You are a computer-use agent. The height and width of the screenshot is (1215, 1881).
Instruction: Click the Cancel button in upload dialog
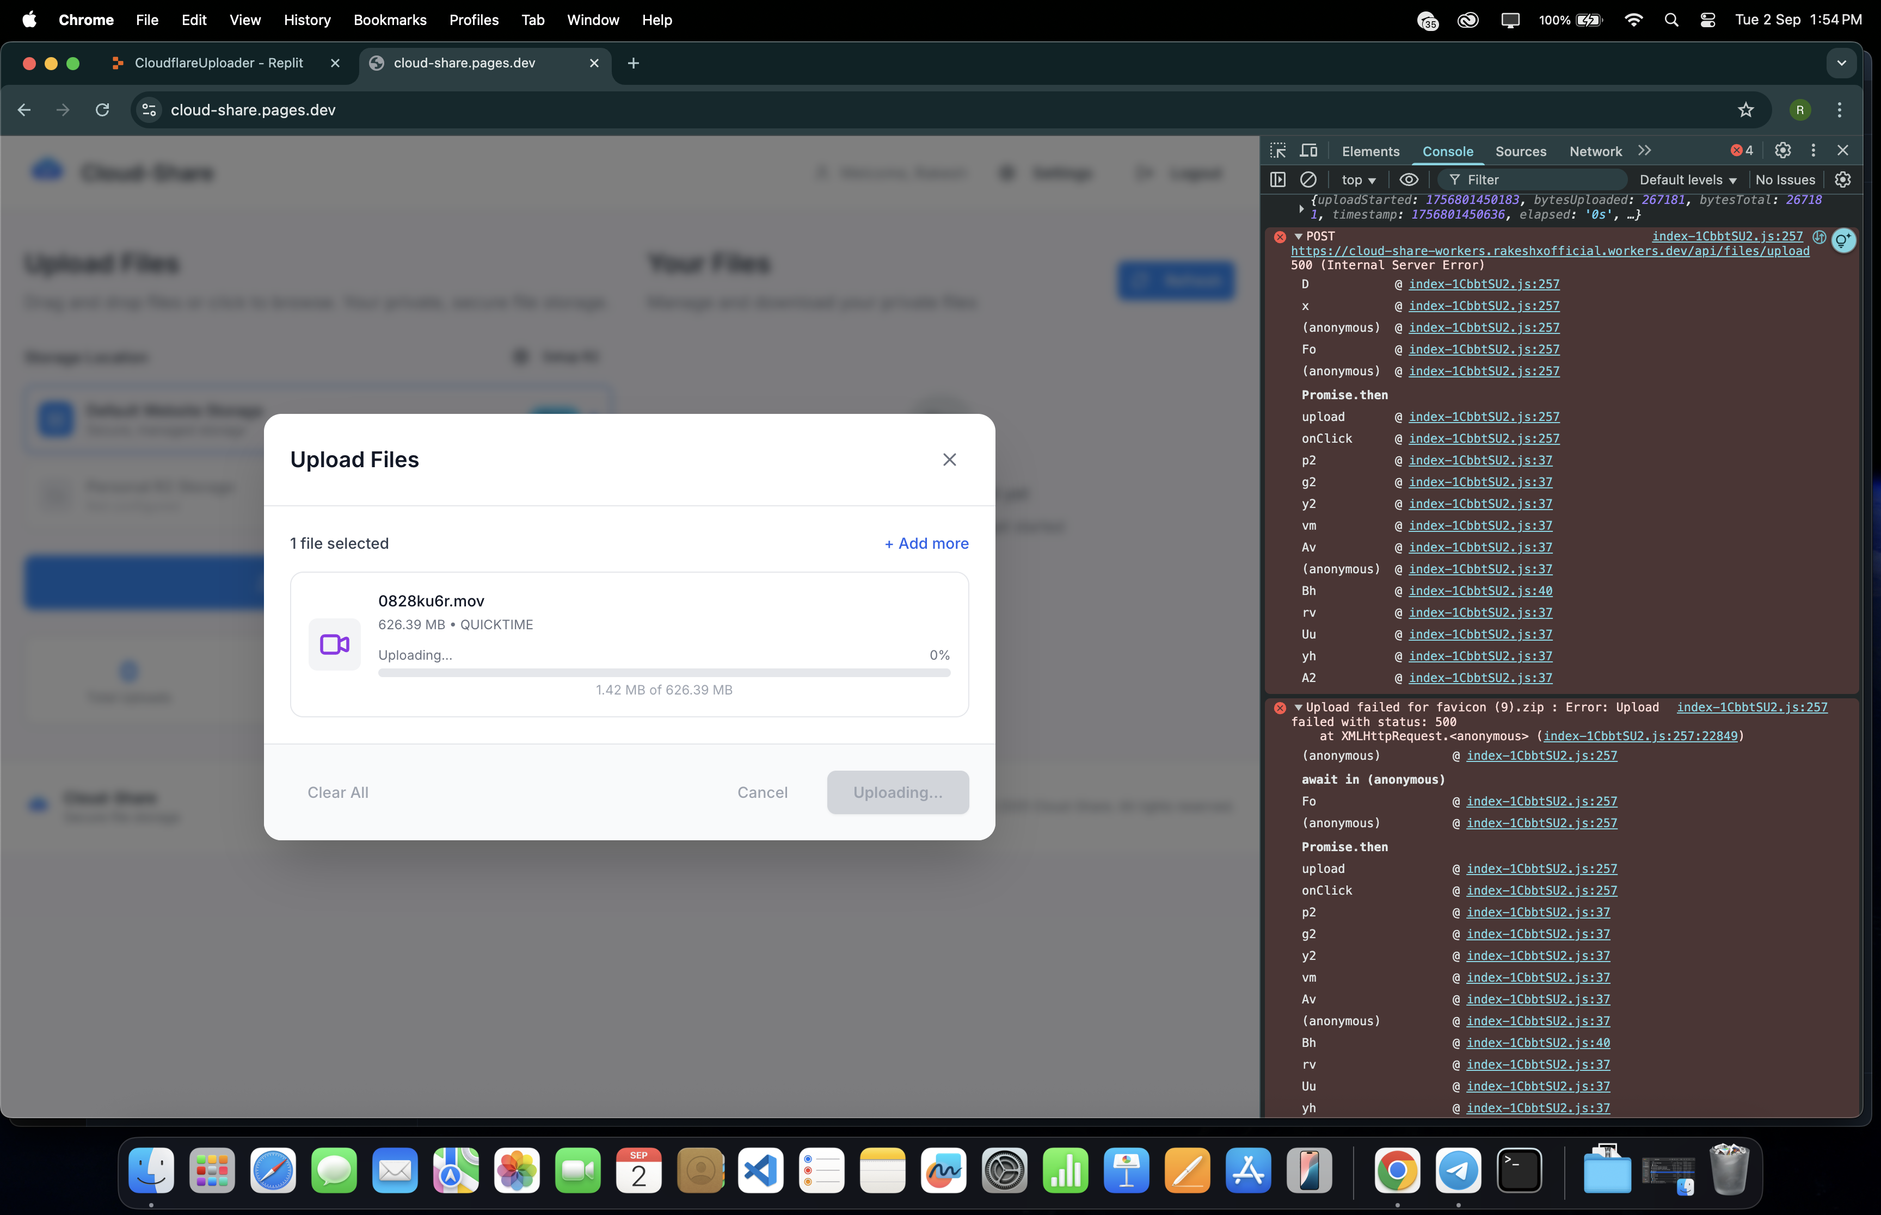coord(763,792)
